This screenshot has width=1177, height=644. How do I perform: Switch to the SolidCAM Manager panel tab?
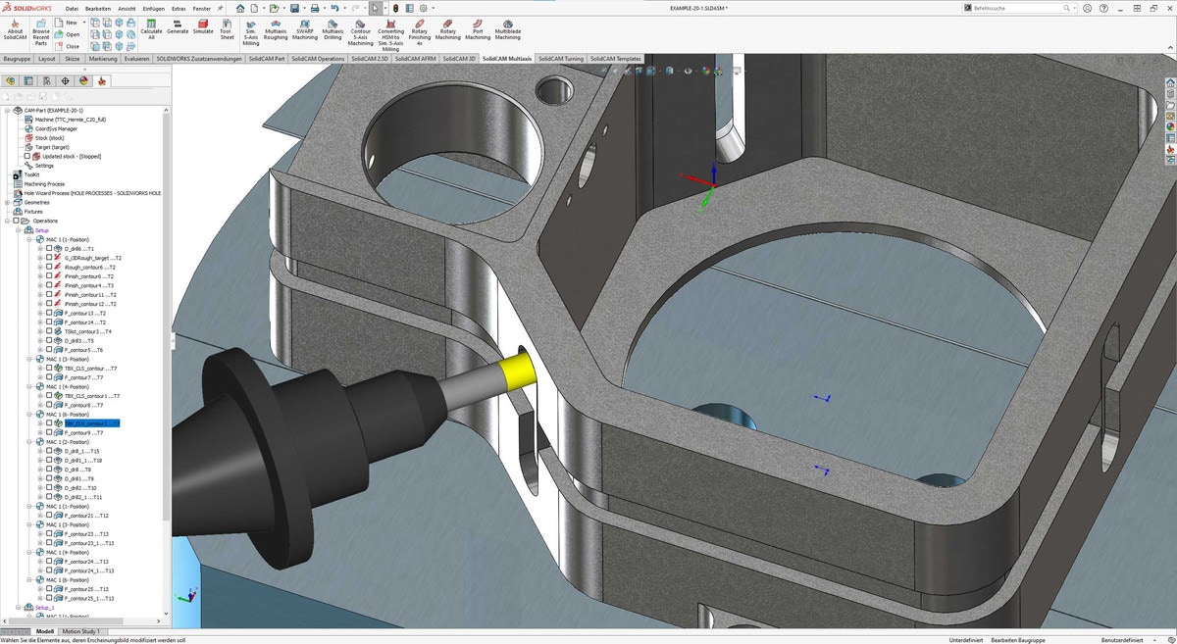coord(103,81)
